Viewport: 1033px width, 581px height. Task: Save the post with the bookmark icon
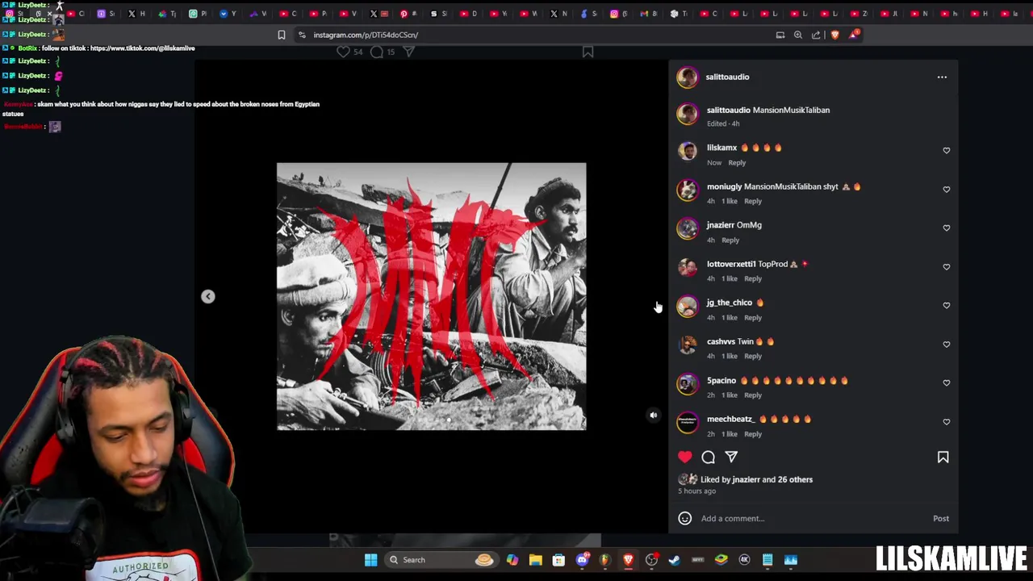[x=943, y=458]
